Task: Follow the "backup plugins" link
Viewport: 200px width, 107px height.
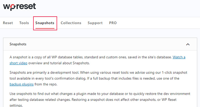Action: pos(21,84)
